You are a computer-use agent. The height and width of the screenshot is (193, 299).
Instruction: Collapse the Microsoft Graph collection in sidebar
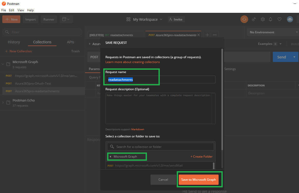click(3, 64)
